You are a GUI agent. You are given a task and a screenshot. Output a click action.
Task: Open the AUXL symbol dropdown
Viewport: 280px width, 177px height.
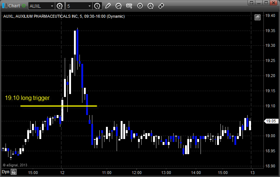(52, 6)
